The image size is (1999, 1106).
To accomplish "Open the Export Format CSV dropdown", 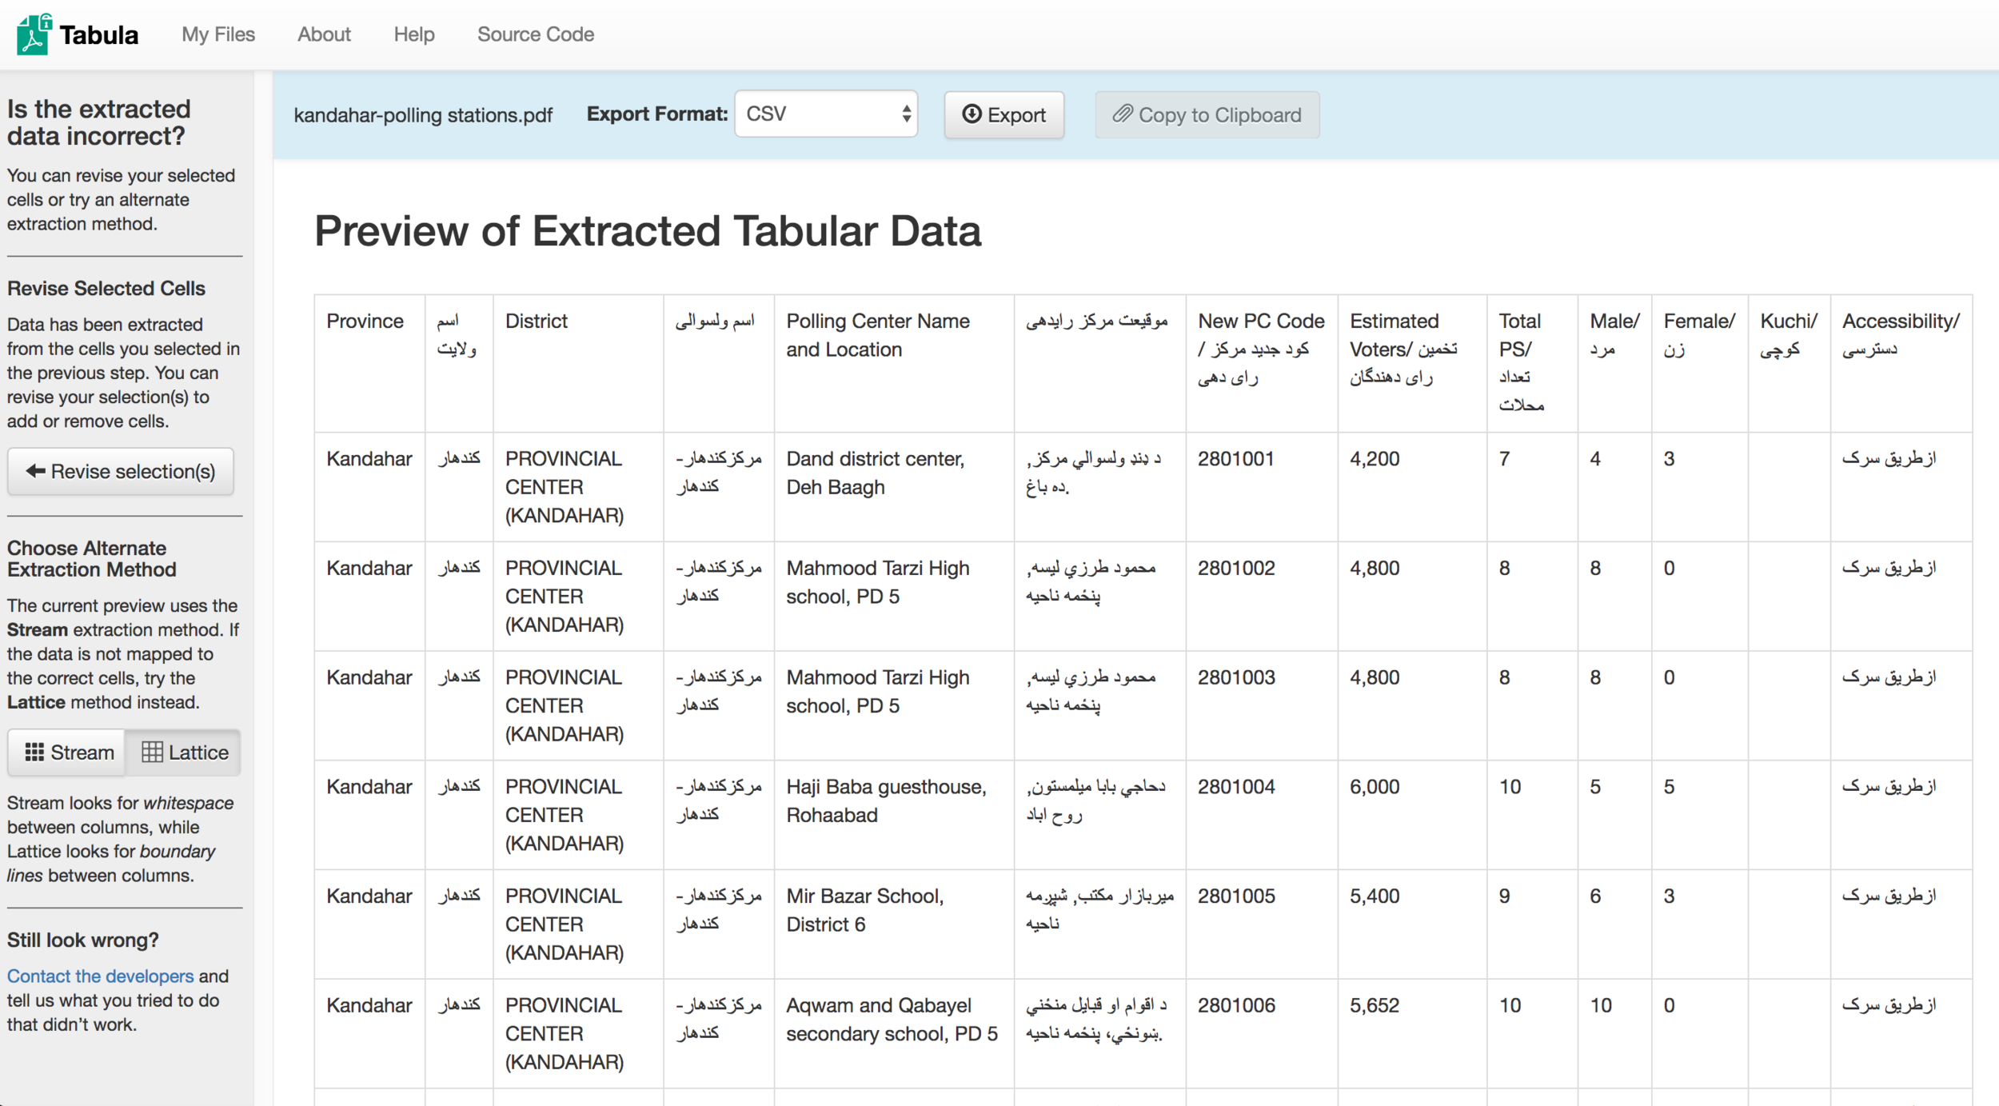I will click(x=826, y=114).
